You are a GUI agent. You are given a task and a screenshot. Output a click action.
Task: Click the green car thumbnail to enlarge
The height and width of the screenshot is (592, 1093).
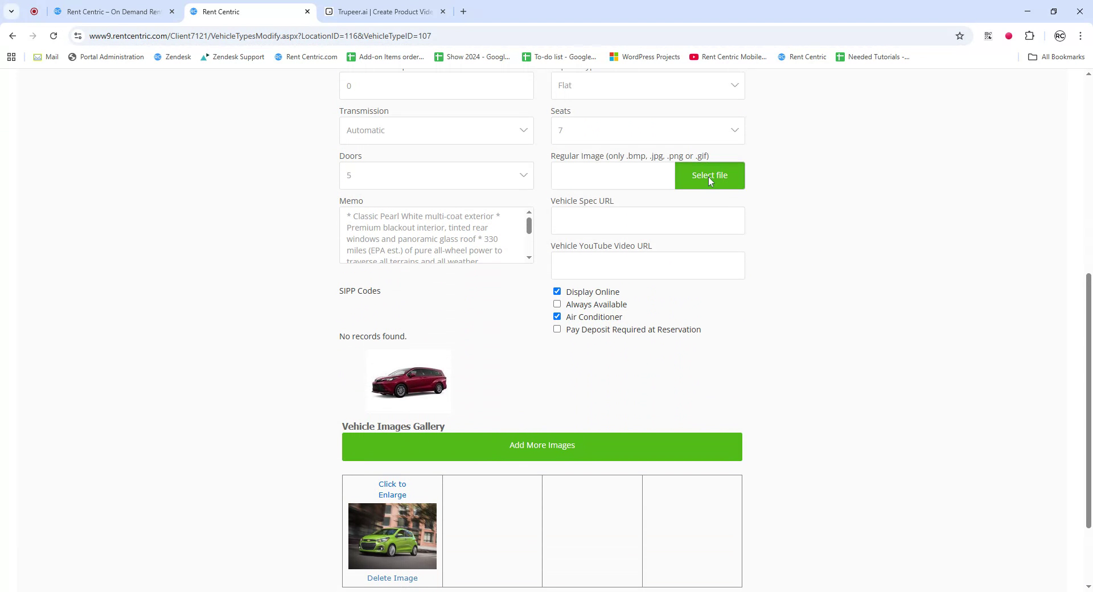coord(392,536)
